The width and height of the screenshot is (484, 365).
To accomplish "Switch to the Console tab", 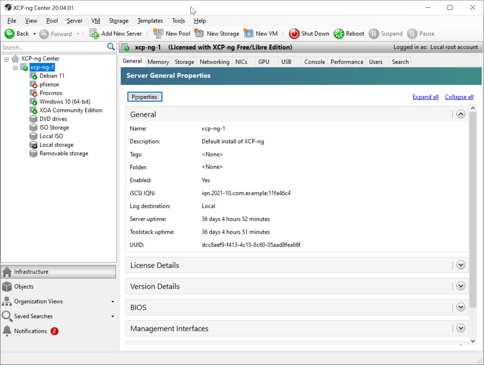I will tap(314, 62).
